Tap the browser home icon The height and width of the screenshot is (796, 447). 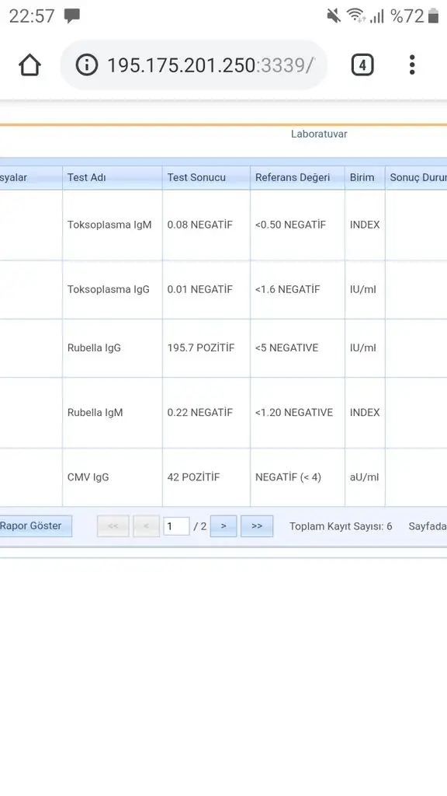coord(29,65)
